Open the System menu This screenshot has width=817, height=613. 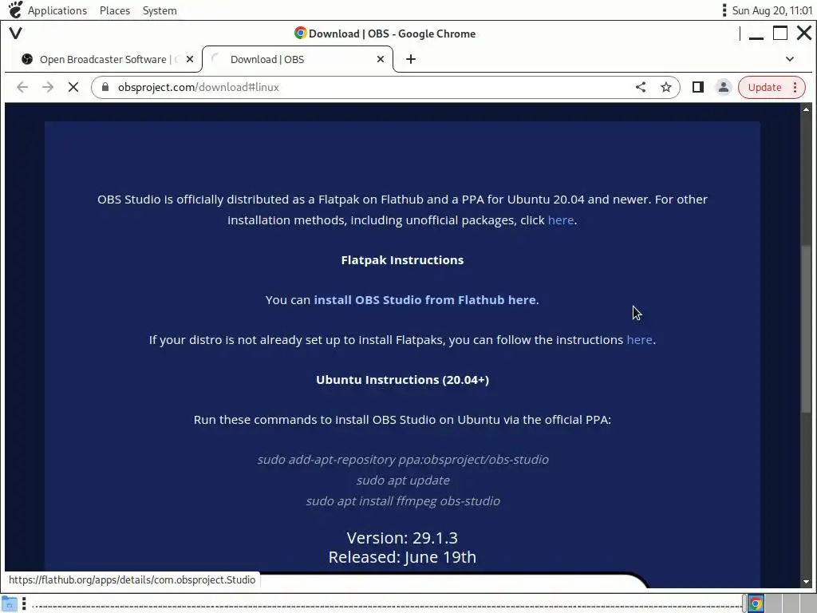160,10
